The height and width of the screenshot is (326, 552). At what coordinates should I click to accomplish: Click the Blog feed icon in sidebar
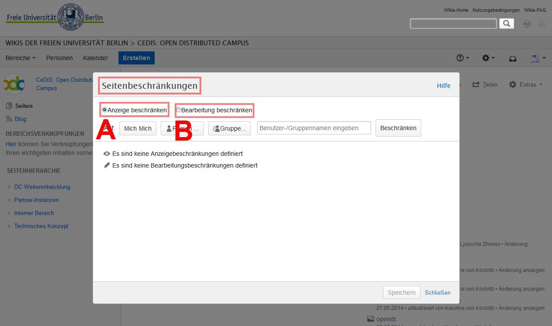(9, 119)
